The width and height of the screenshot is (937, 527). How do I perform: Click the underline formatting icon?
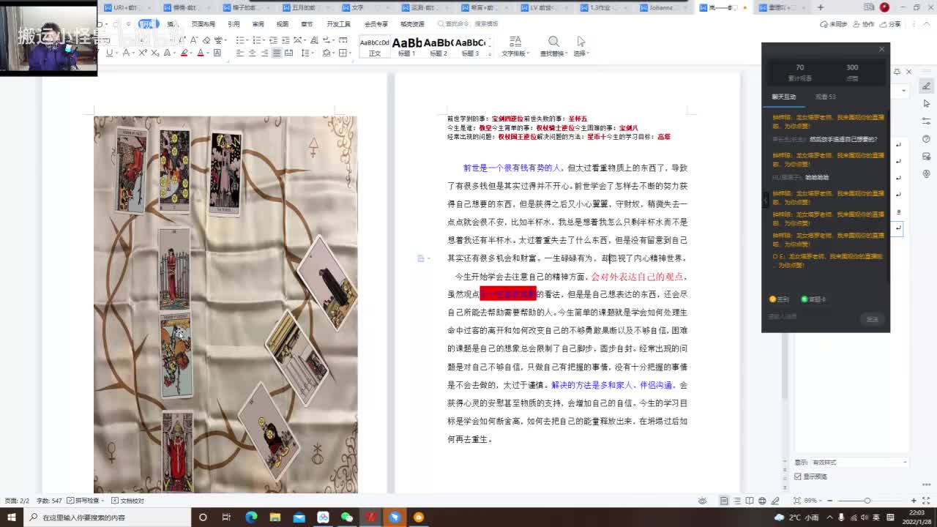coord(109,53)
